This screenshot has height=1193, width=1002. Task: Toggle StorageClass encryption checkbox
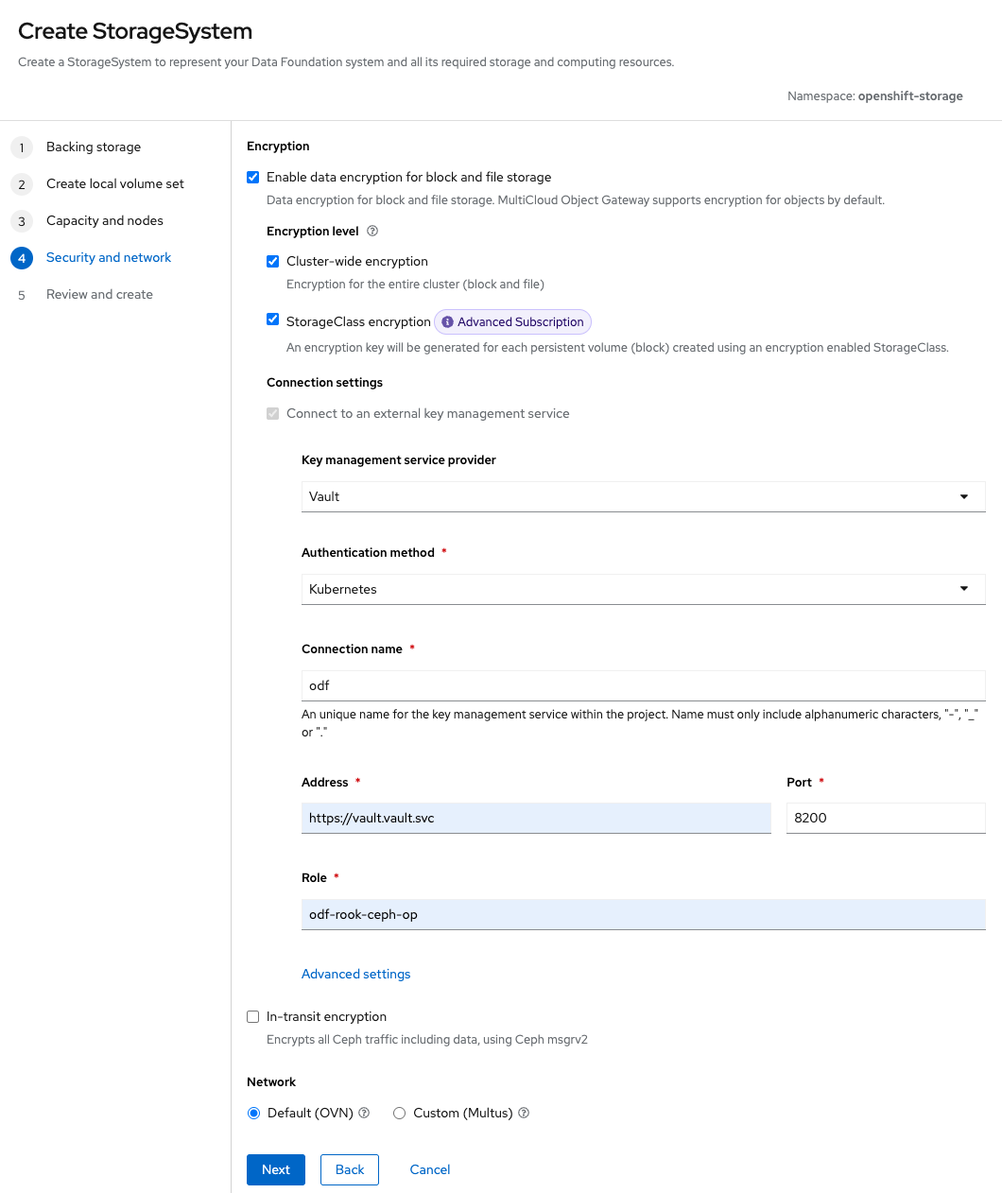click(273, 320)
